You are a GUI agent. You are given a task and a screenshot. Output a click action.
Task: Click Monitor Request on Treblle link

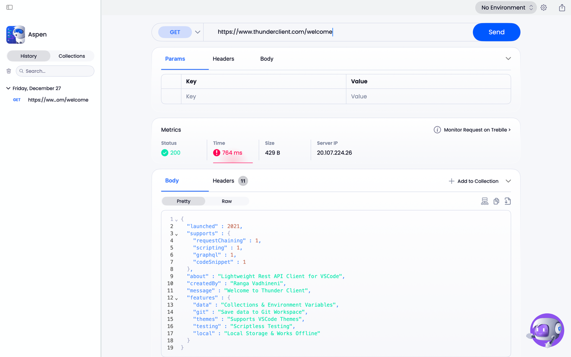point(477,130)
